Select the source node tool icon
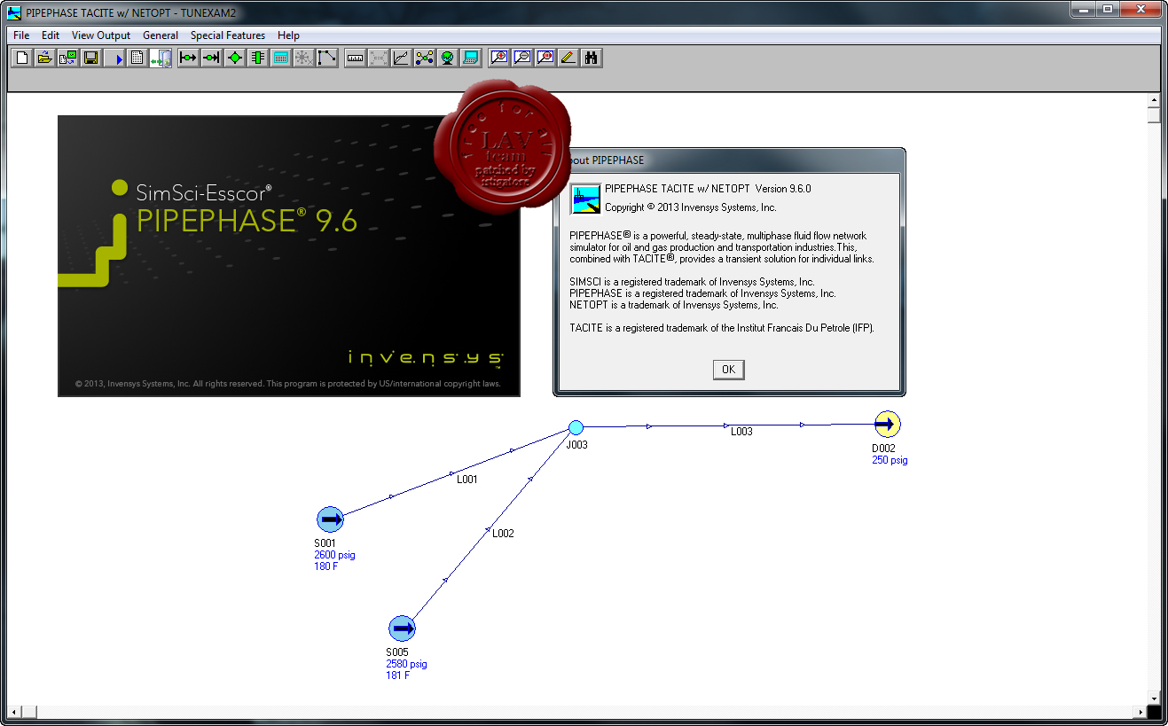This screenshot has height=726, width=1168. pos(188,58)
